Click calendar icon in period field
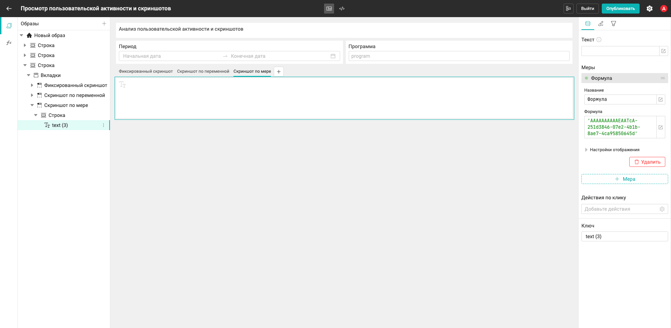Viewport: 671px width, 328px height. (x=333, y=56)
